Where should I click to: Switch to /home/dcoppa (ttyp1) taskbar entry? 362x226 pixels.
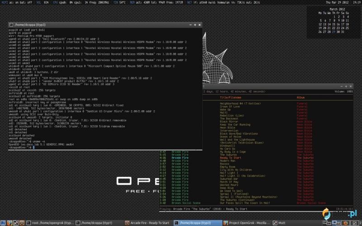click(x=99, y=223)
